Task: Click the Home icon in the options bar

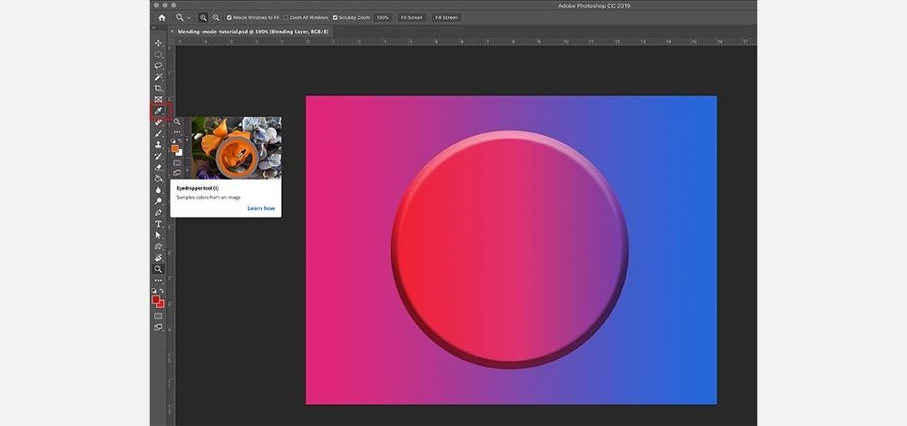Action: click(161, 17)
